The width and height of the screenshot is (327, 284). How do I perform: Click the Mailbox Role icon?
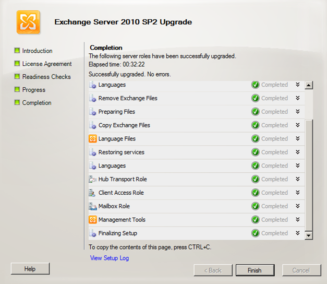tap(93, 206)
